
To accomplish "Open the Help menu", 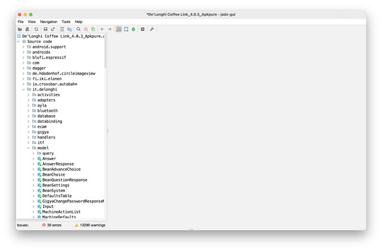I will [x=78, y=22].
